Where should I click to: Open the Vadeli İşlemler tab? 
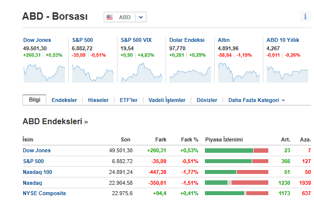pos(167,100)
